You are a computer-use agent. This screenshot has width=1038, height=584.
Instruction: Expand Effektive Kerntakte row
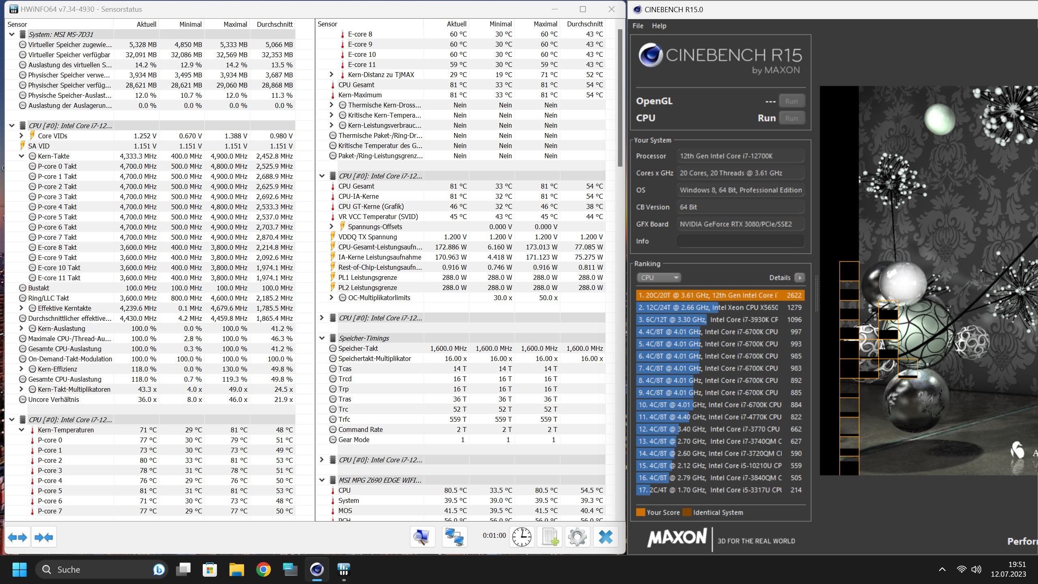[x=21, y=308]
